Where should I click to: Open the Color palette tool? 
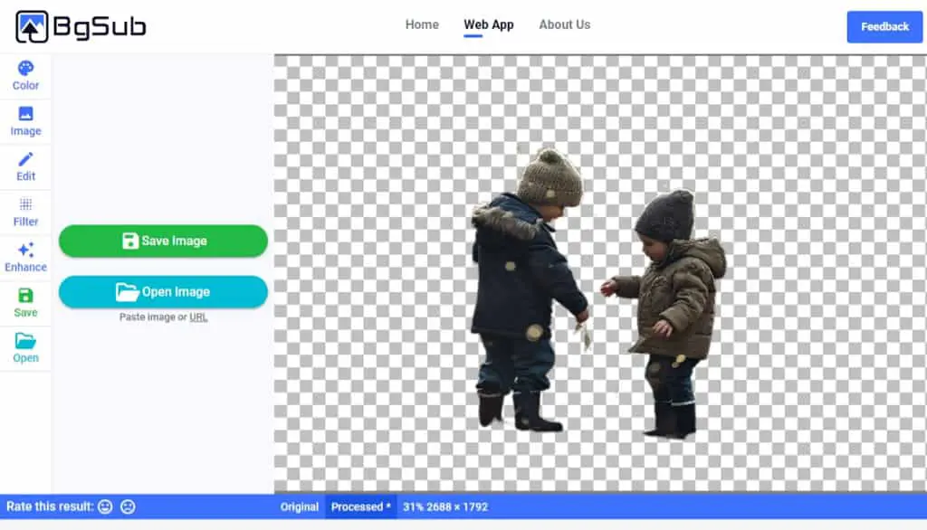pos(25,76)
